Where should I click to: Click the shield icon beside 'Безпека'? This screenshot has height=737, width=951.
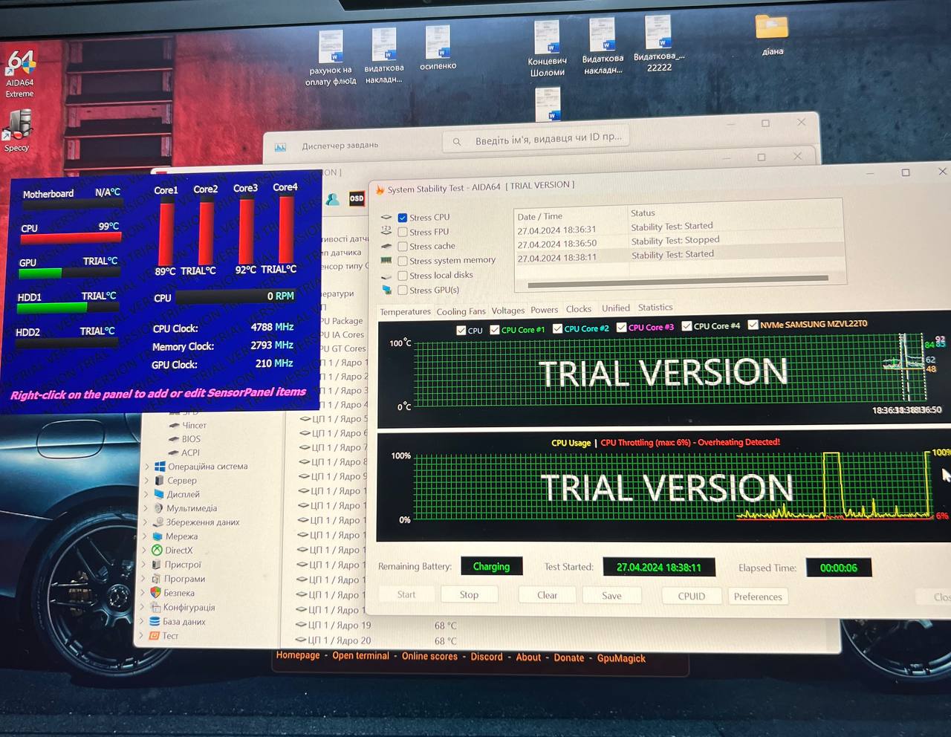pos(155,593)
